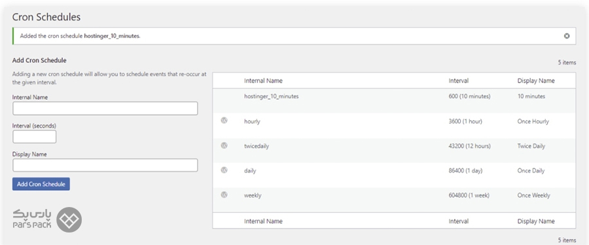Screen dimensions: 589x245
Task: Click the top Internal Name column header
Action: 263,81
